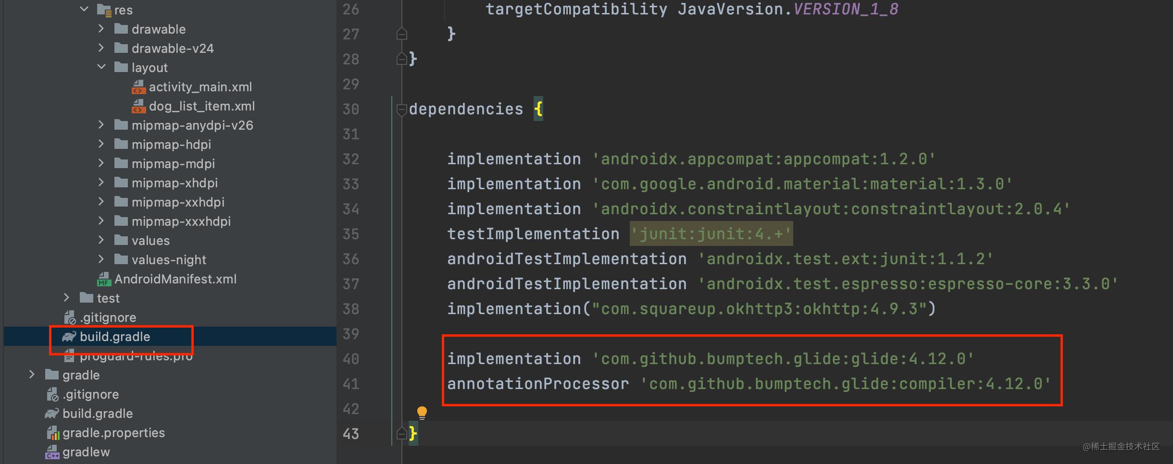Click the 'testImplementation' keyword
This screenshot has height=464, width=1173.
[x=533, y=234]
